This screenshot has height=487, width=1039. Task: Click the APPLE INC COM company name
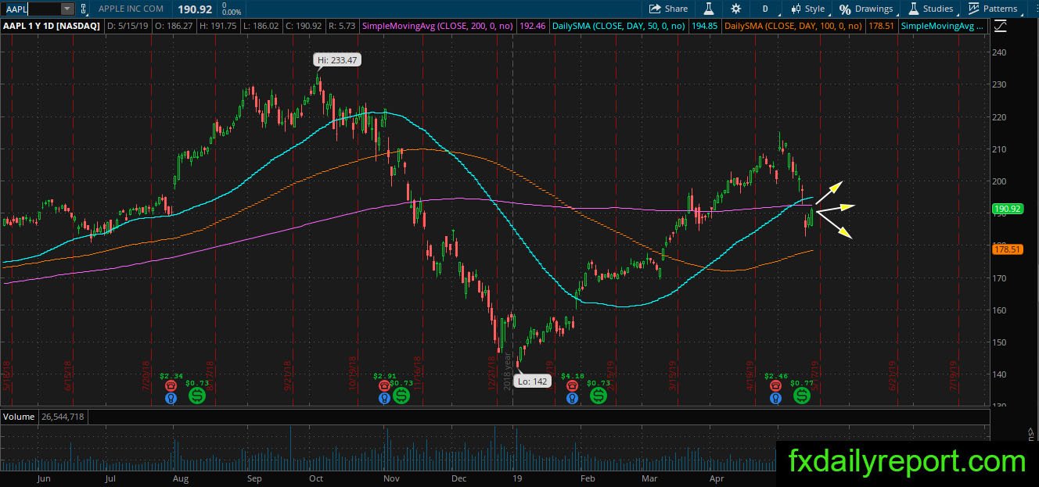[131, 9]
